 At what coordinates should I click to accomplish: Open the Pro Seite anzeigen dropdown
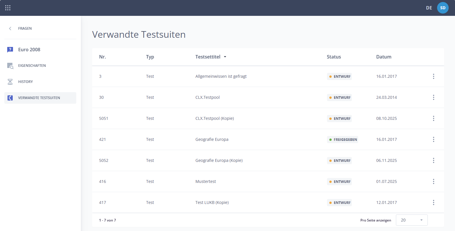coord(411,220)
